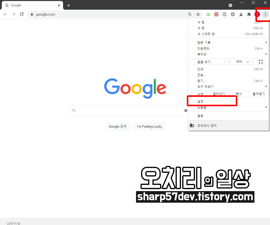Expand the 도구 더보기 submenu
The height and width of the screenshot is (225, 270).
pyautogui.click(x=228, y=86)
